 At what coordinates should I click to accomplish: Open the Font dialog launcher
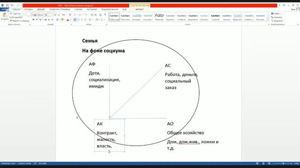71,25
